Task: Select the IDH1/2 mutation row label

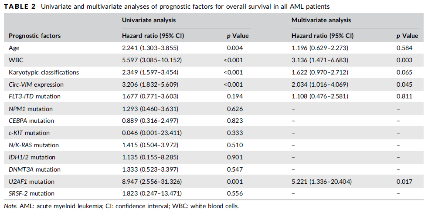Action: click(31, 157)
